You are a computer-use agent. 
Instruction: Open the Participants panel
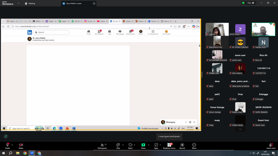103,146
